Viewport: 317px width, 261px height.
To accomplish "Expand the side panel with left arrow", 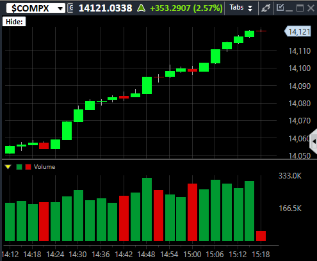I will point(314,141).
